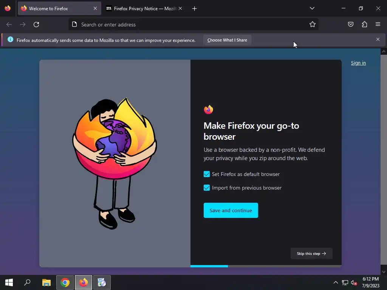This screenshot has height=290, width=387.
Task: Click the Firefox hug illustration
Action: coord(115,163)
